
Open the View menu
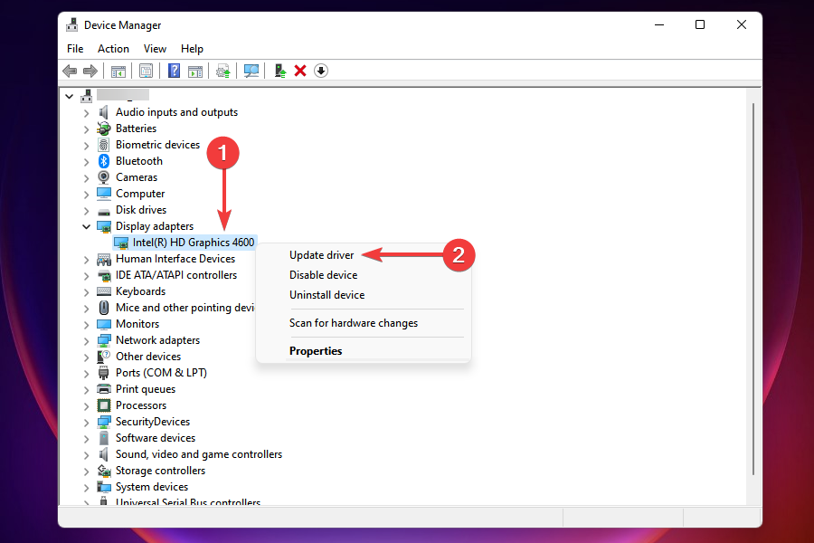point(155,49)
